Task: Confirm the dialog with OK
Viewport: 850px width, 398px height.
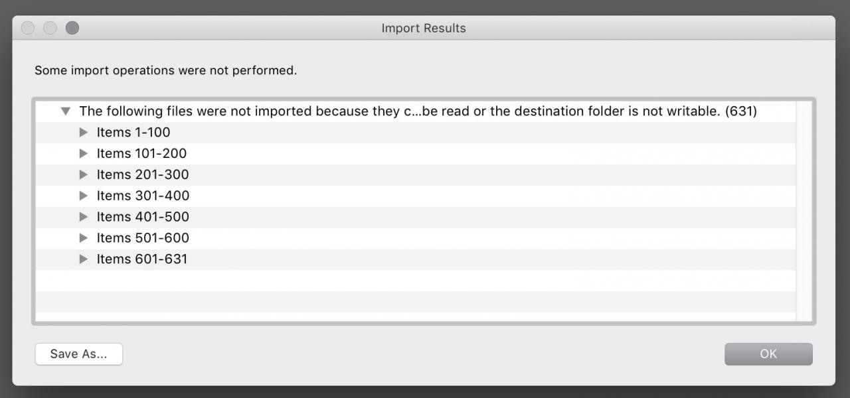Action: tap(768, 354)
